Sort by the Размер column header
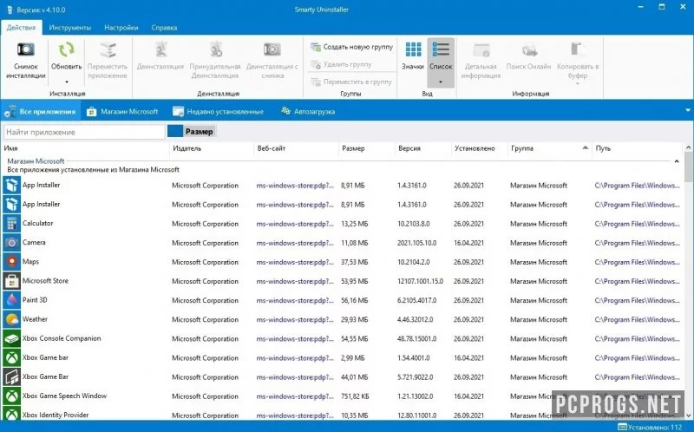Image resolution: width=694 pixels, height=432 pixels. (x=366, y=148)
